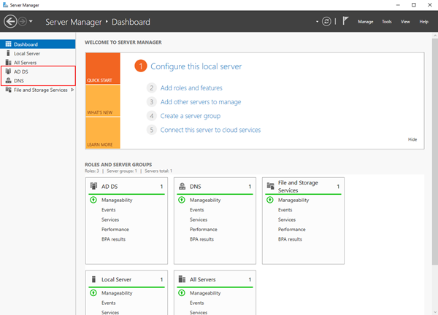Open File and Storage Services tile title
438x315 pixels.
[x=298, y=187]
